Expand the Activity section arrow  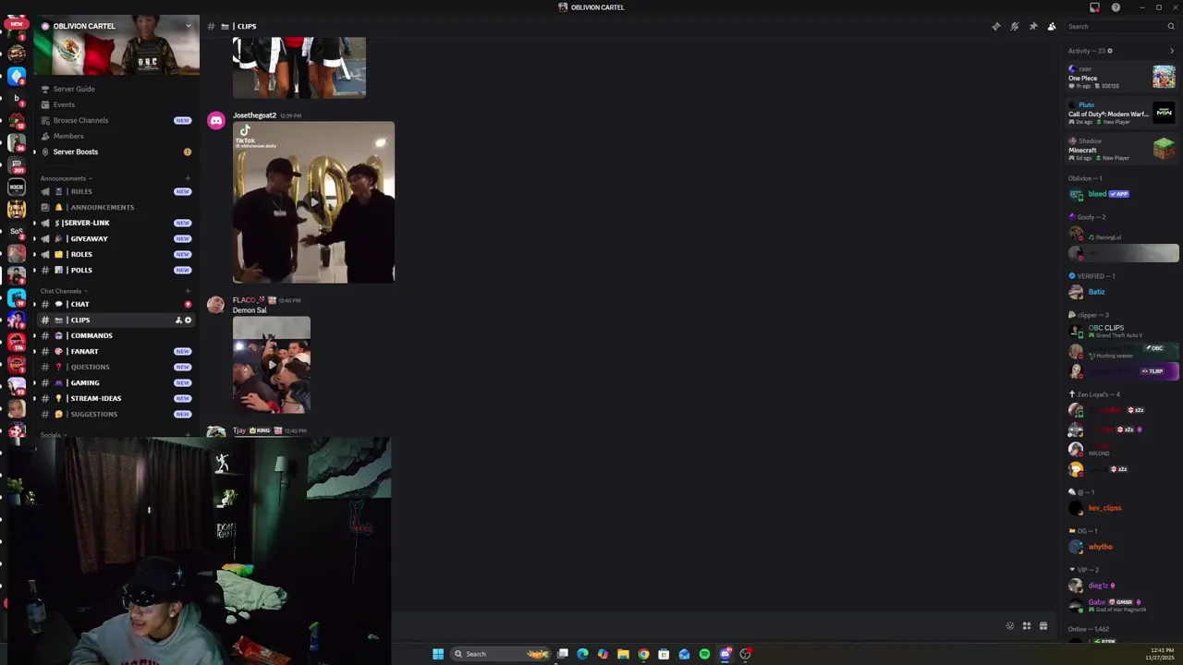tap(1172, 51)
